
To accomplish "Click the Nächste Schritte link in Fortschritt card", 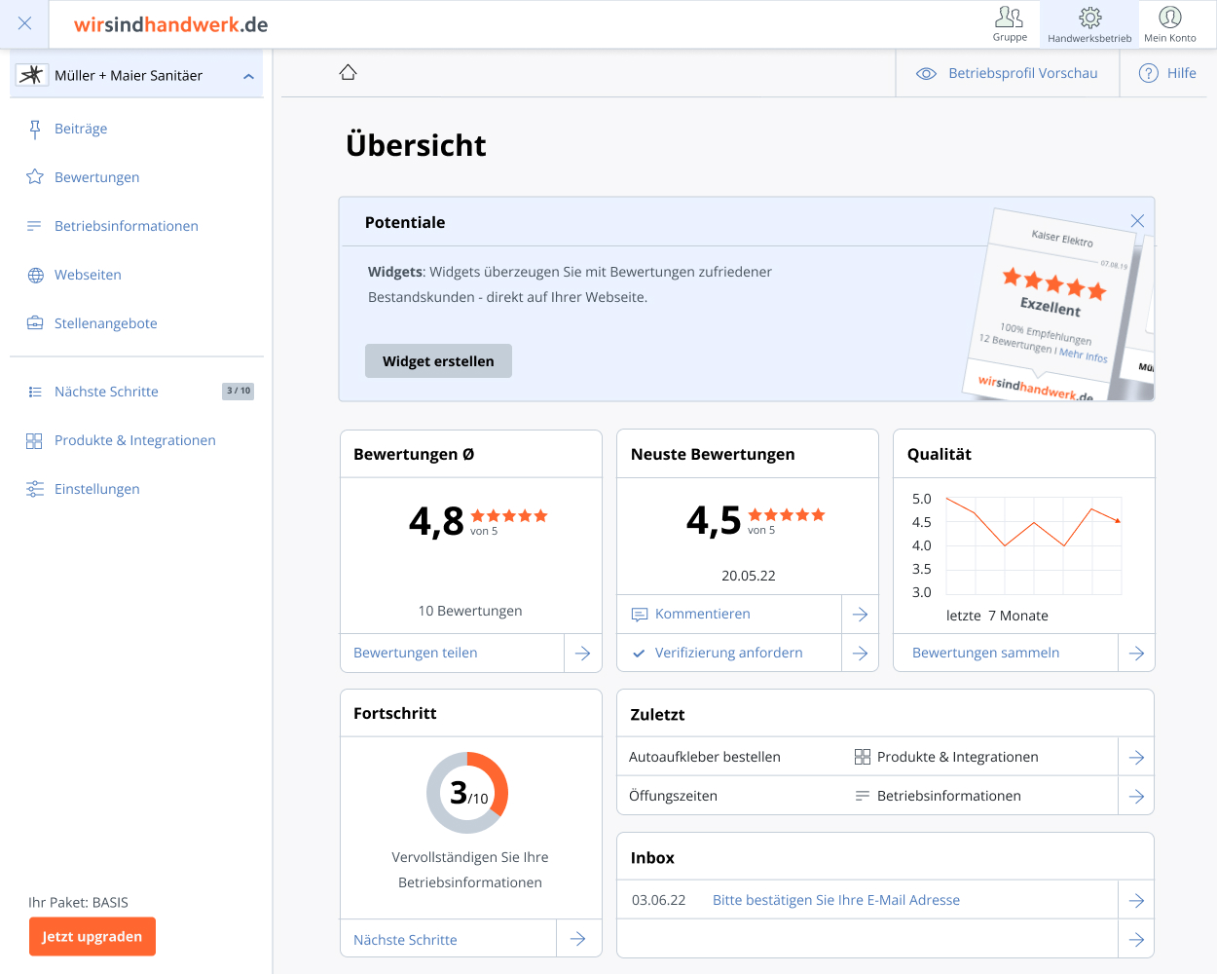I will coord(405,940).
